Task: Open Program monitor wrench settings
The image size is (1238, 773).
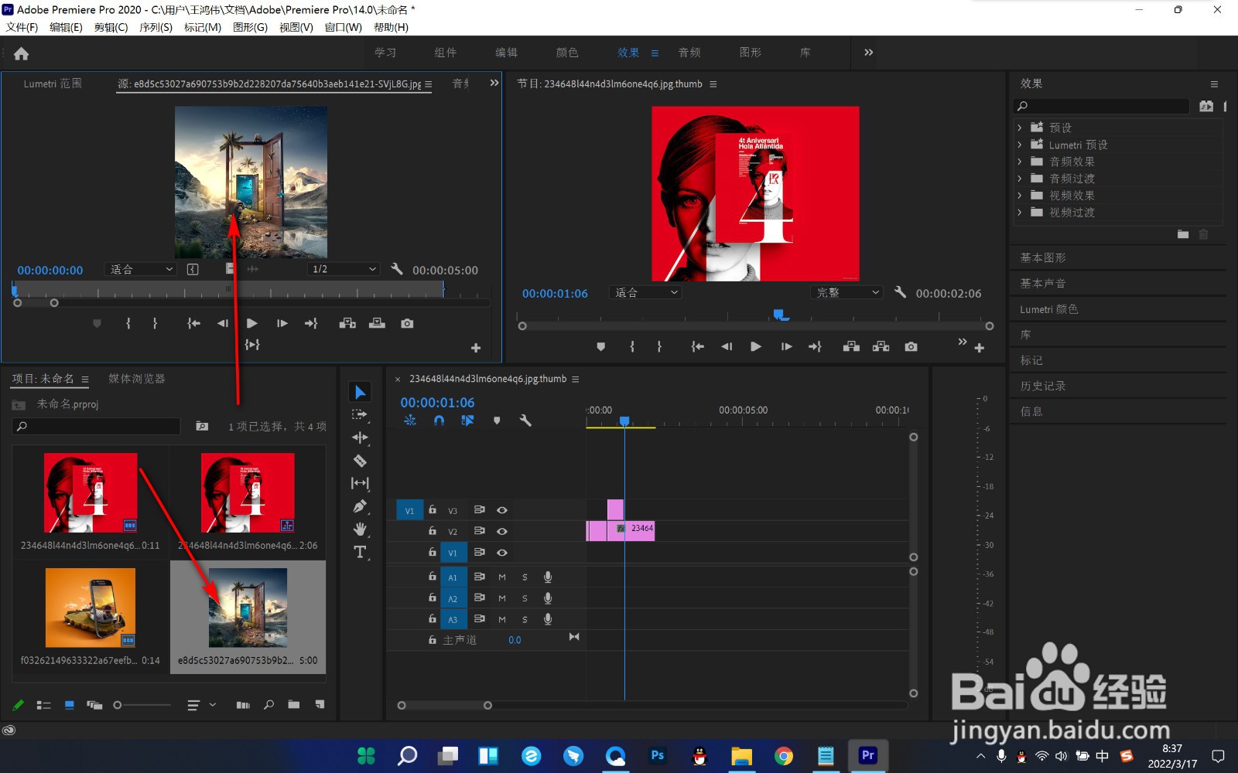Action: point(900,292)
